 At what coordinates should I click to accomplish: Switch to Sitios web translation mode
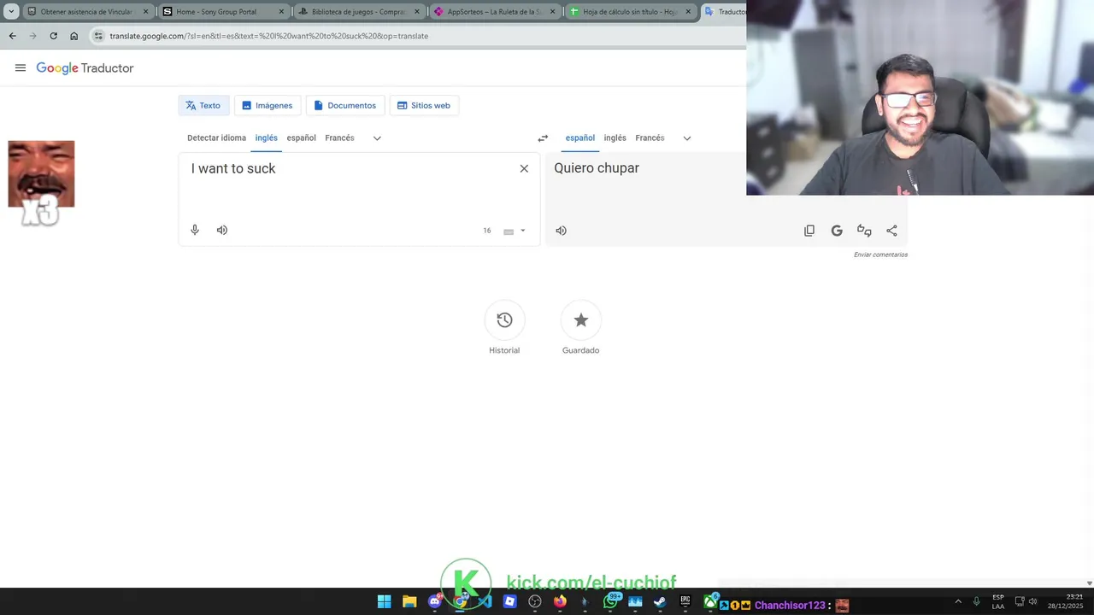pyautogui.click(x=424, y=106)
